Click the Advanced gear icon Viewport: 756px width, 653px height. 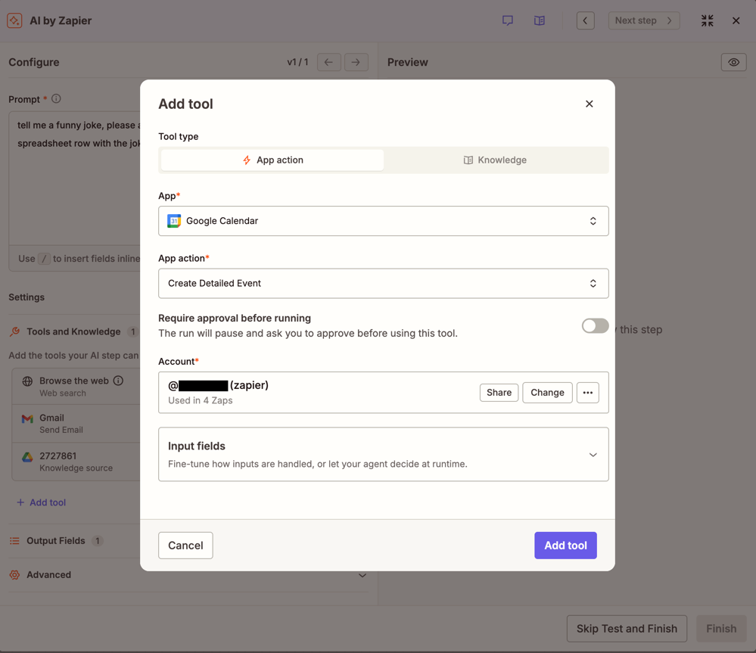click(15, 575)
